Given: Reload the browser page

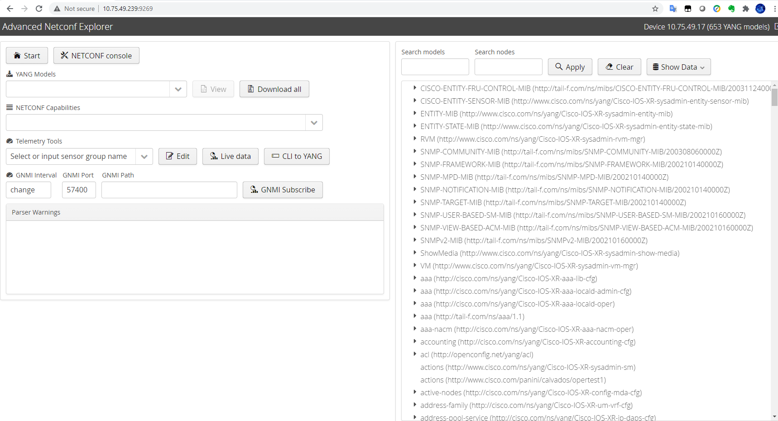Looking at the screenshot, I should pyautogui.click(x=39, y=9).
